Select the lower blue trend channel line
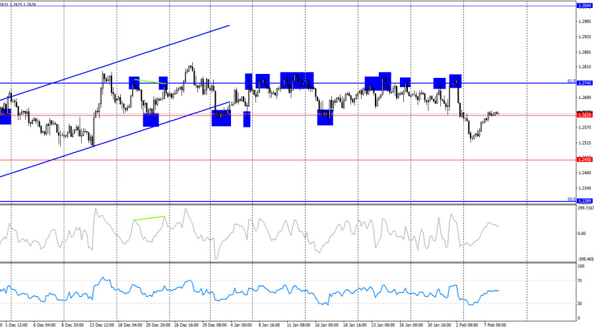This screenshot has width=594, height=330. point(115,139)
